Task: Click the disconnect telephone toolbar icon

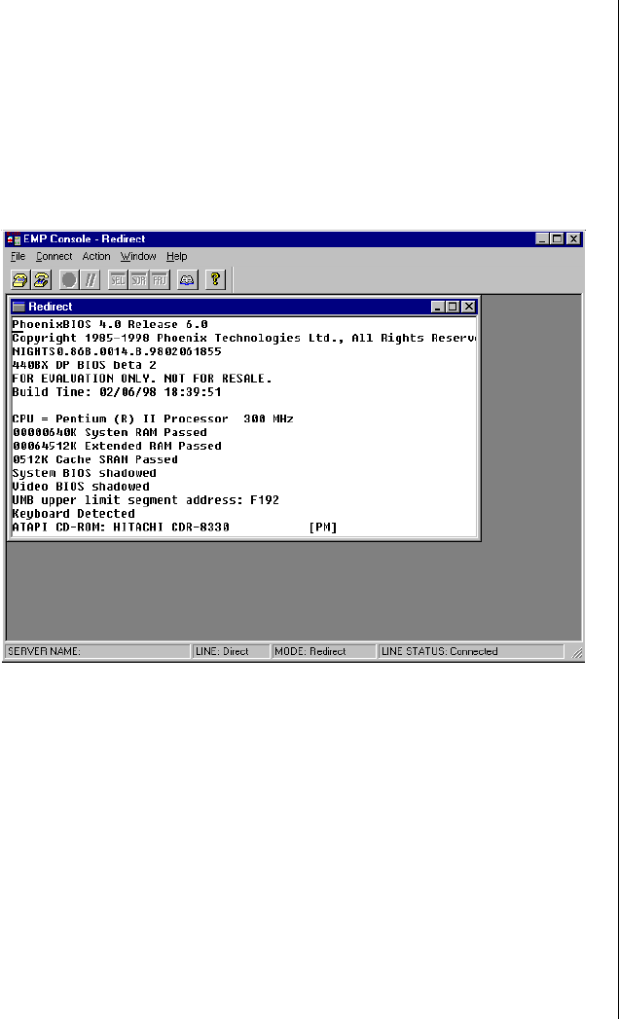Action: (41, 280)
